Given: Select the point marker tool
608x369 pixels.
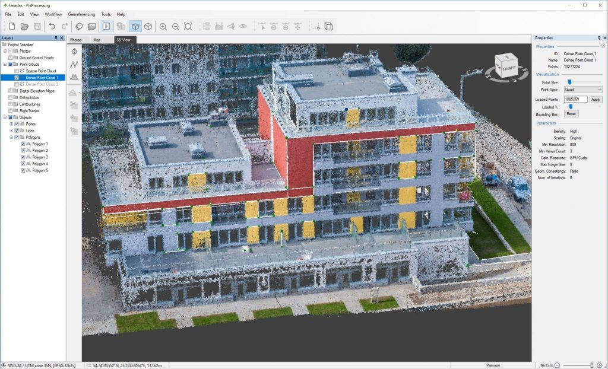Looking at the screenshot, I should click(x=75, y=51).
